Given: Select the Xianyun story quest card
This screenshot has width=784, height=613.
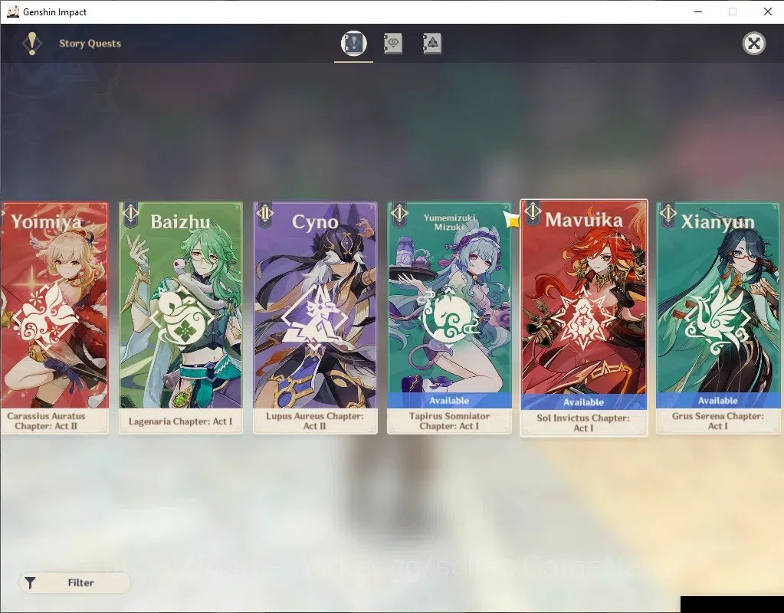Looking at the screenshot, I should click(719, 317).
